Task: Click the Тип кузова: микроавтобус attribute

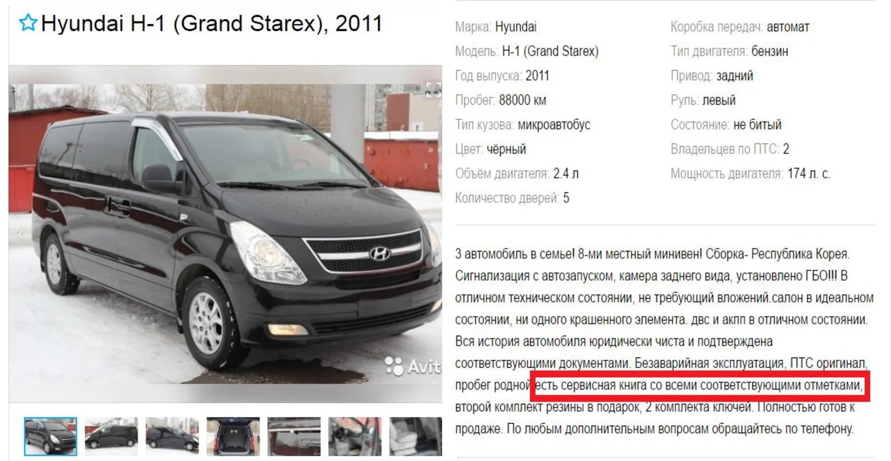Action: pos(523,125)
